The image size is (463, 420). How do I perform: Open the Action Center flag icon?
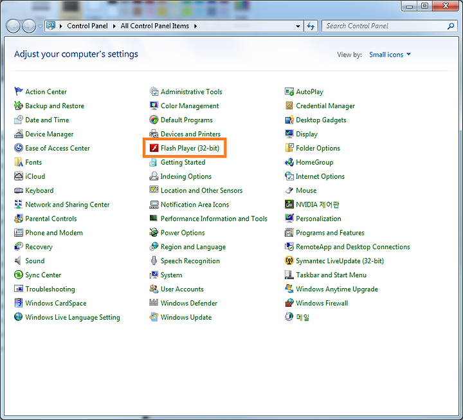(x=18, y=91)
